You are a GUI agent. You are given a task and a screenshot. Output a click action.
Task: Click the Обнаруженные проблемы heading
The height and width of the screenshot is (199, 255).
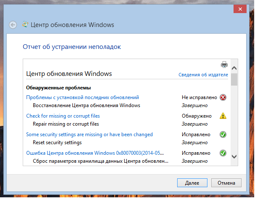click(x=58, y=88)
